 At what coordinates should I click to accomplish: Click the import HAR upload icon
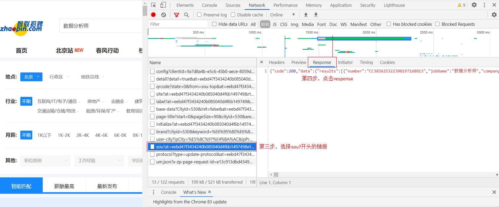306,14
